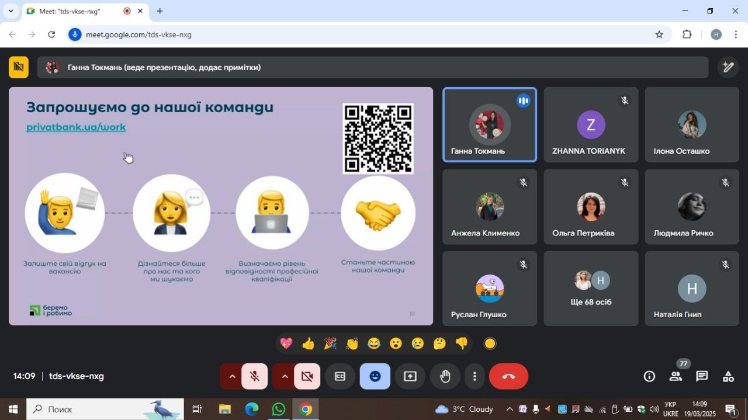Click Анжела Клименко's participant tile

coord(490,206)
